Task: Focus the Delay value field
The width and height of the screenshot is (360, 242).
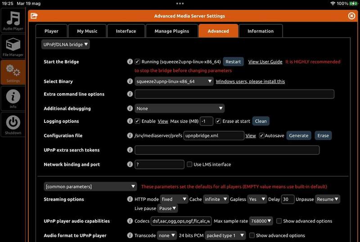Action: [x=288, y=199]
